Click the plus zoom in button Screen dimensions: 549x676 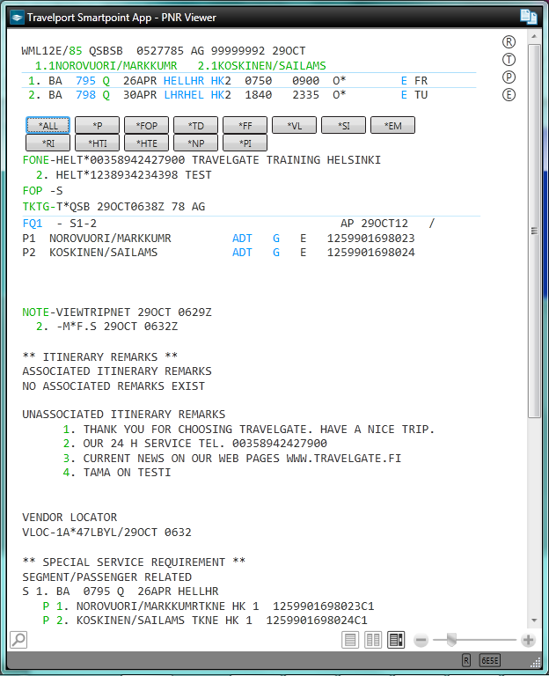(528, 640)
